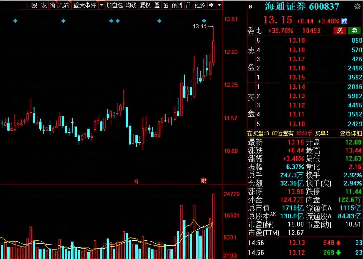Select the blue diamond marker above the 13.44 label

click(204, 21)
